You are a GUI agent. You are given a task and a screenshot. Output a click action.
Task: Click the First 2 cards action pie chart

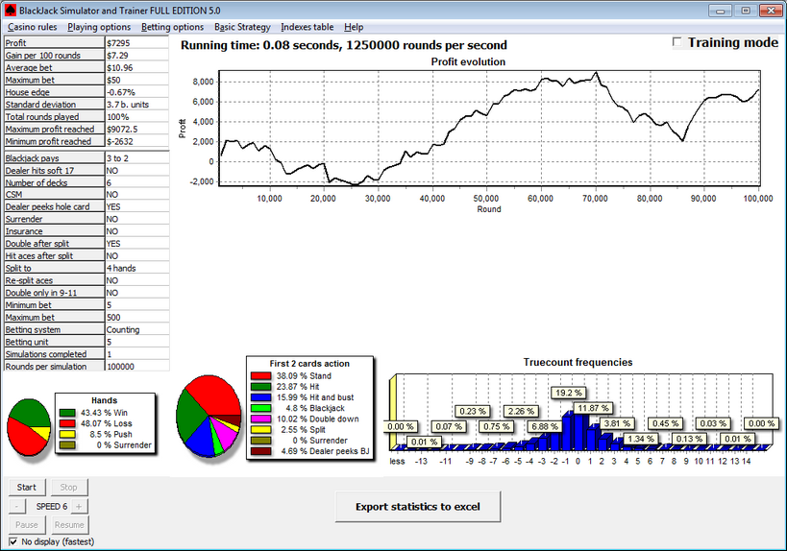click(x=208, y=416)
